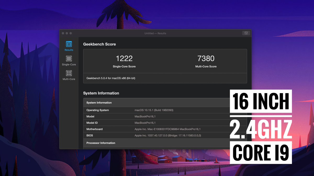
Task: Click the BIOS row label
Action: click(90, 135)
